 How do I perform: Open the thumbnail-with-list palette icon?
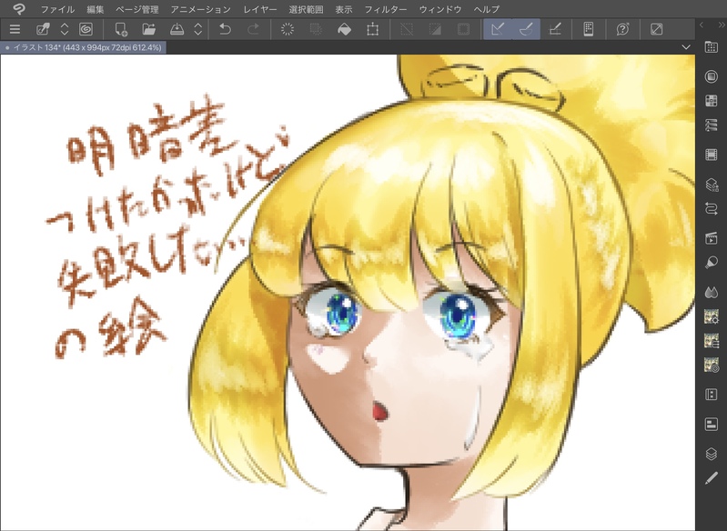click(x=712, y=341)
